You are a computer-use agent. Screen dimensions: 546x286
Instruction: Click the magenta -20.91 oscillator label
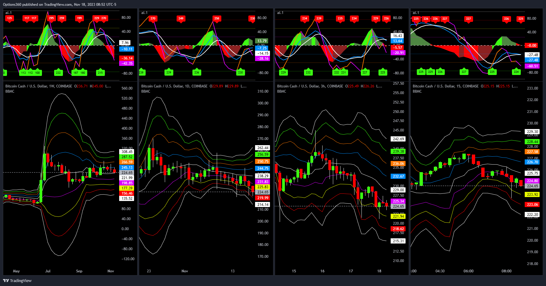(x=398, y=53)
